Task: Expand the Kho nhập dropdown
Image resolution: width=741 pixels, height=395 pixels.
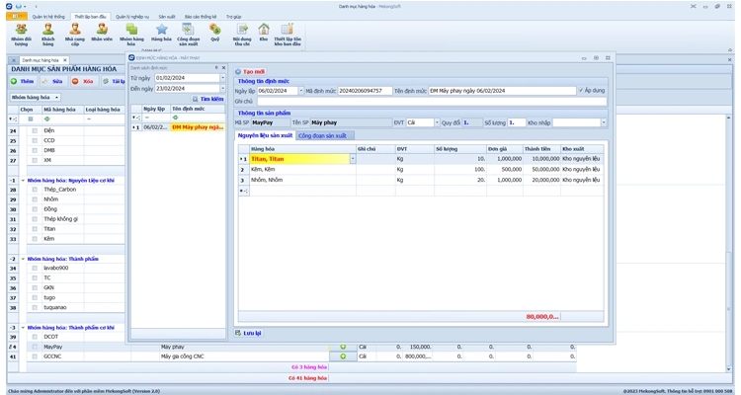Action: pyautogui.click(x=602, y=122)
